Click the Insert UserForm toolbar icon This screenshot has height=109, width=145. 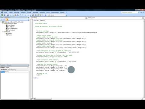click(x=5, y=15)
